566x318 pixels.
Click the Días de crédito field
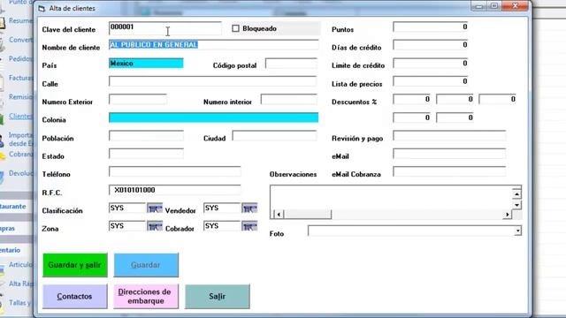click(431, 45)
